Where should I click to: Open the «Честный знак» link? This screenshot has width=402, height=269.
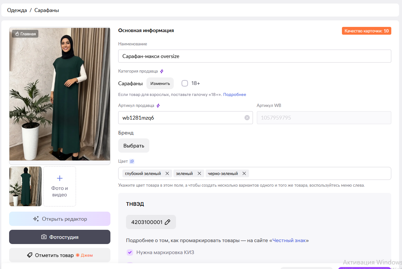(289, 240)
